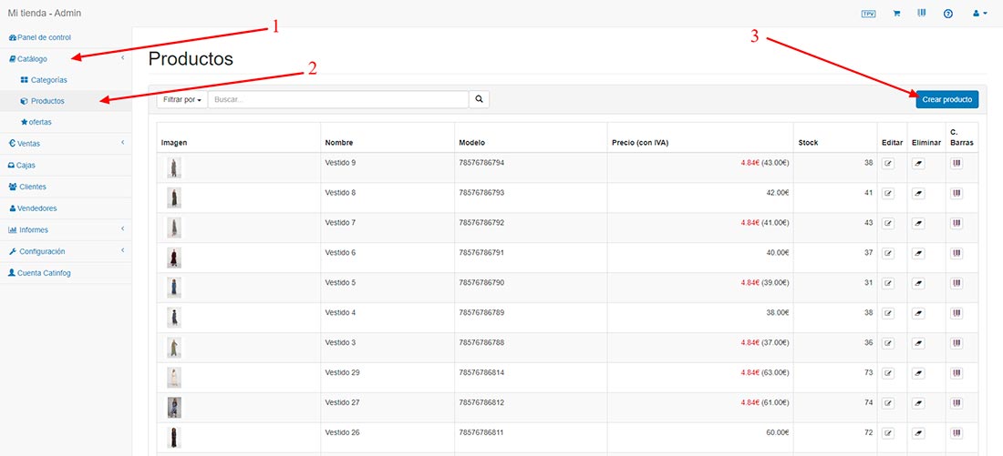This screenshot has height=456, width=1003.
Task: Edit Vestido 26 via its edit icon
Action: (888, 433)
